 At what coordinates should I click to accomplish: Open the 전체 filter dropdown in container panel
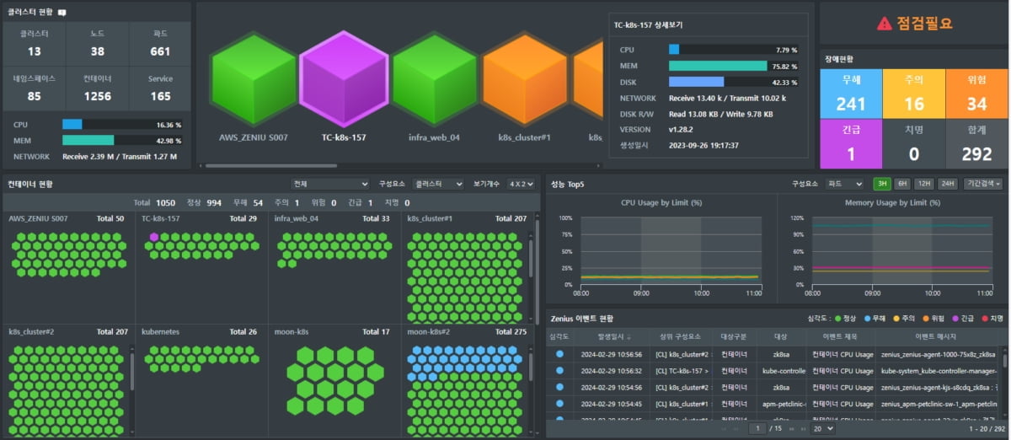click(x=329, y=184)
